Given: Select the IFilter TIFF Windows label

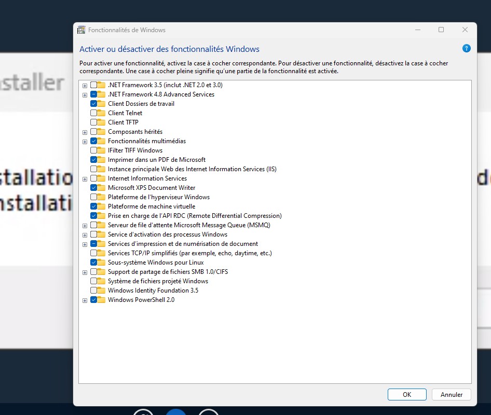Looking at the screenshot, I should pyautogui.click(x=135, y=150).
